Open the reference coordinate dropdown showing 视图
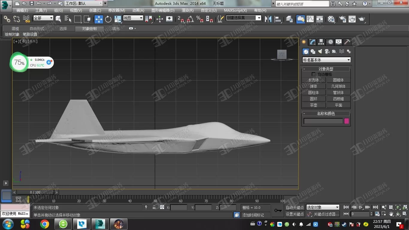Viewport: 409px width, 230px height. click(x=133, y=18)
